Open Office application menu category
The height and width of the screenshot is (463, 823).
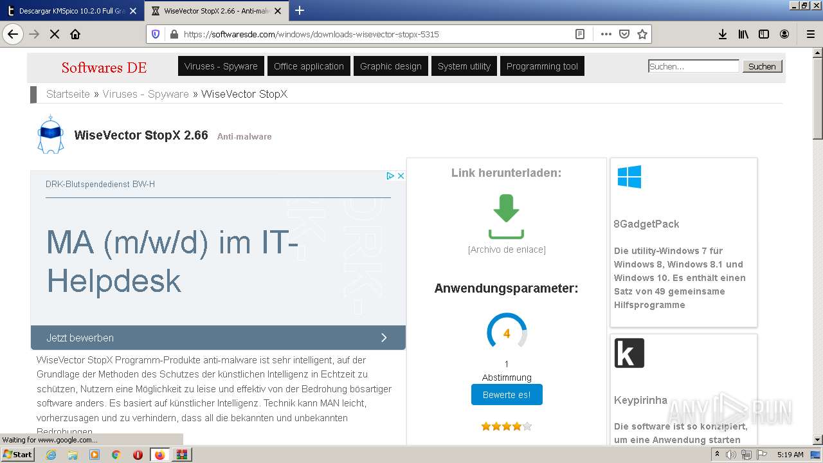[309, 66]
